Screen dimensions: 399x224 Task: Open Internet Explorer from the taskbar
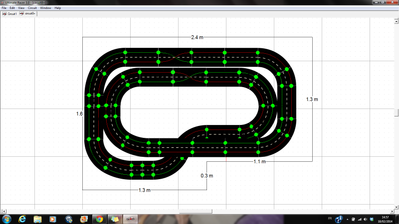click(22, 219)
